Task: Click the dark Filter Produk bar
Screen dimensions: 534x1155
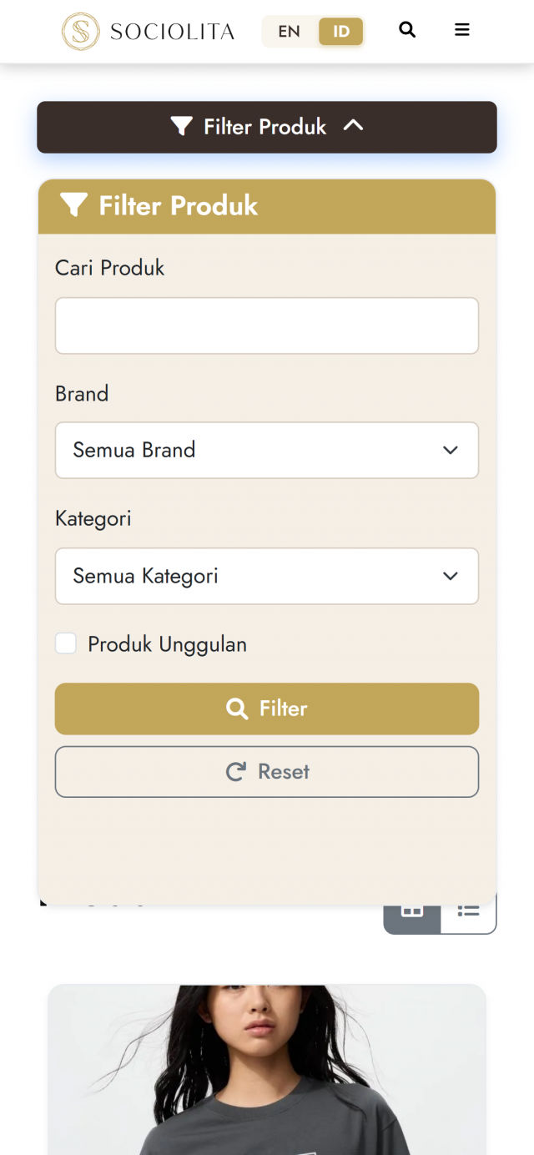Action: point(267,126)
